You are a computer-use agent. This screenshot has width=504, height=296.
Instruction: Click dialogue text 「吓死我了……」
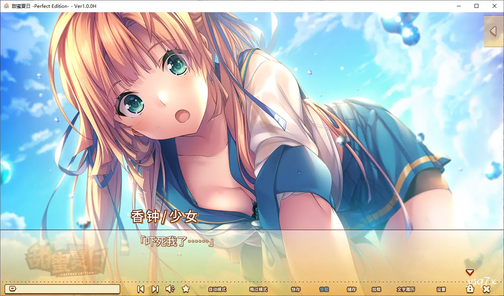click(x=177, y=241)
